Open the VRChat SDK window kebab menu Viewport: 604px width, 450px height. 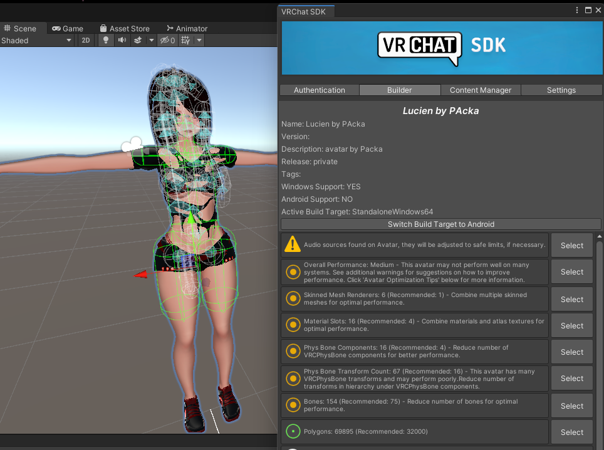[x=577, y=10]
